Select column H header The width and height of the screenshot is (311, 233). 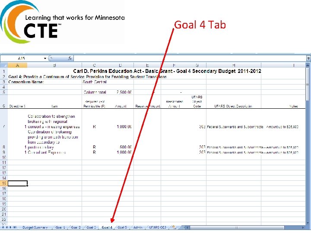click(x=234, y=65)
